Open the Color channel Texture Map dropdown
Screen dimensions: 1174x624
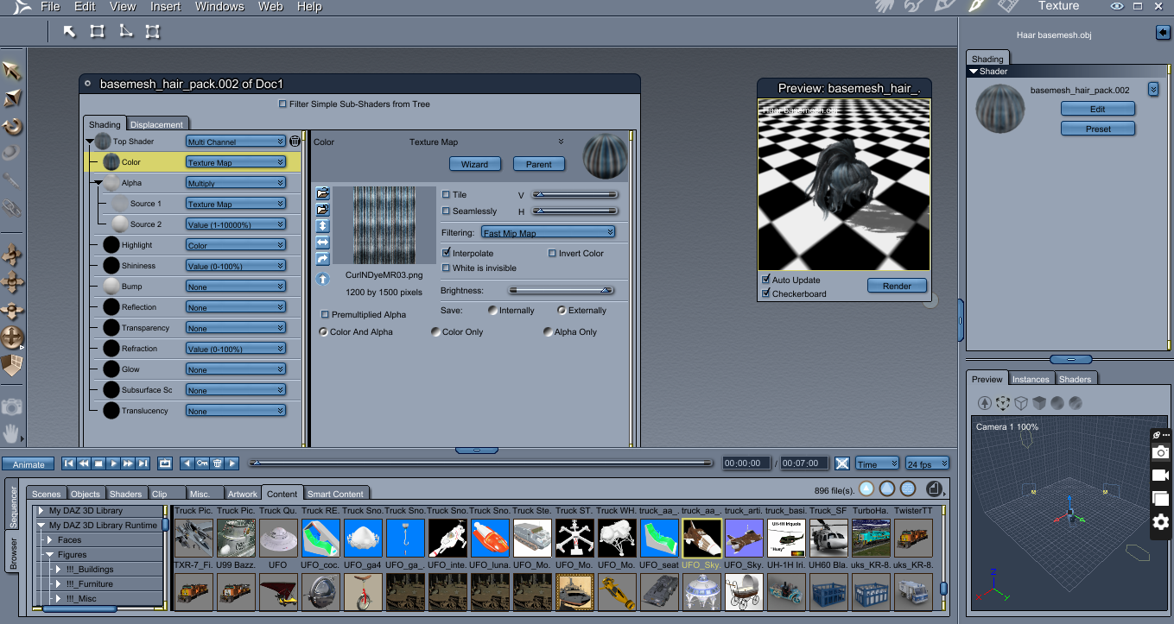click(x=235, y=162)
